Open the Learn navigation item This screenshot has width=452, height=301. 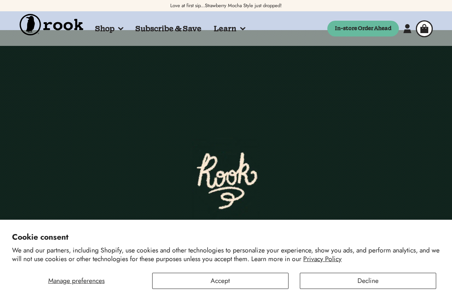pyautogui.click(x=225, y=29)
